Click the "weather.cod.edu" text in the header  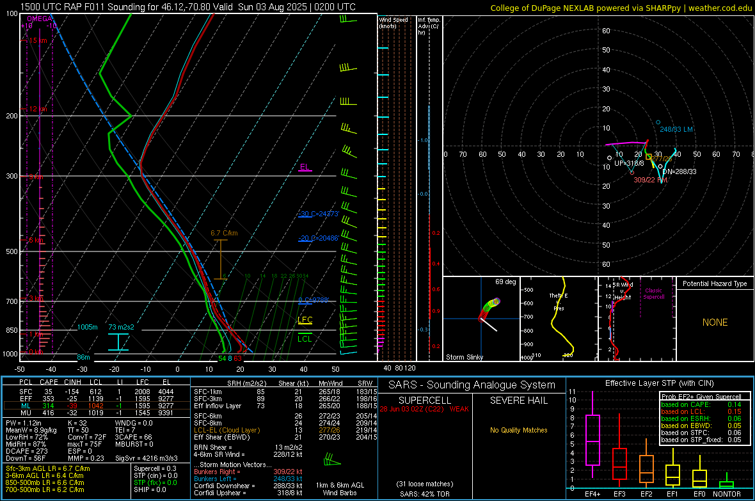coord(720,8)
